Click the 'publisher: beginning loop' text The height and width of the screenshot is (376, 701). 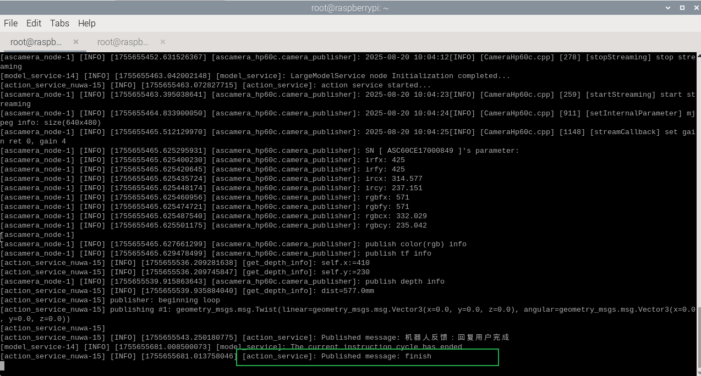point(165,300)
